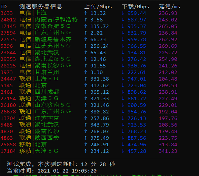
Task: Select server ID 28225
Action: click(x=8, y=66)
